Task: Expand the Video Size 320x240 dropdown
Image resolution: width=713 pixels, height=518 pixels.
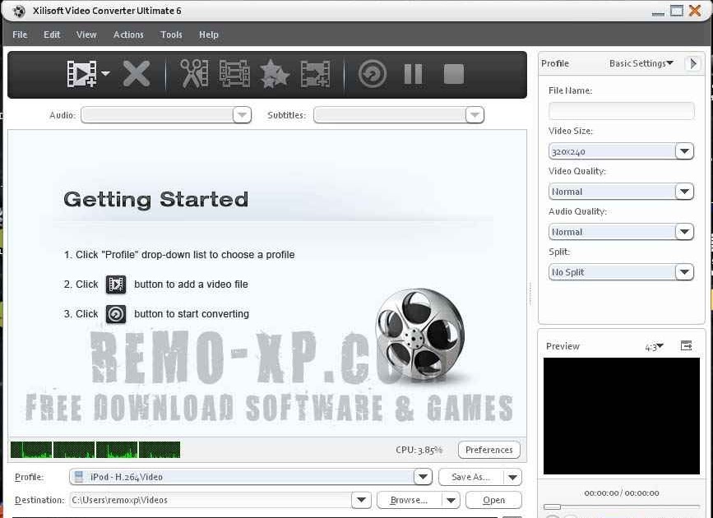Action: click(684, 151)
